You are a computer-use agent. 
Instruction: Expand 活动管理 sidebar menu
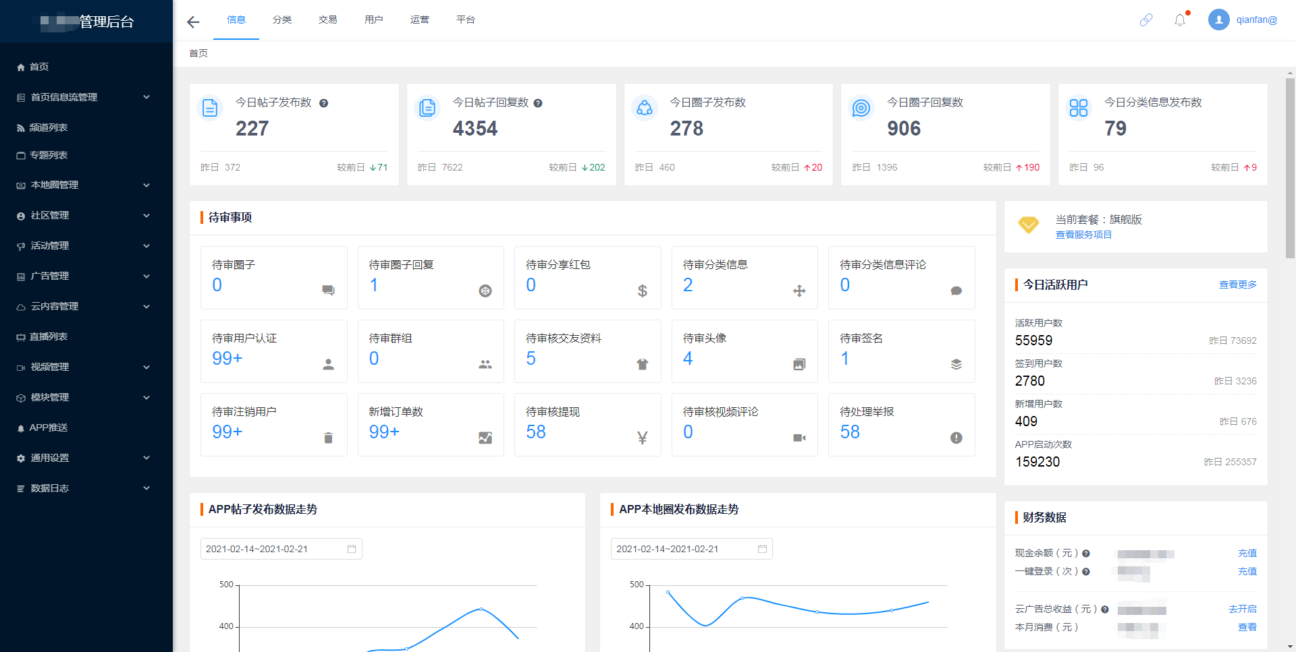click(86, 245)
